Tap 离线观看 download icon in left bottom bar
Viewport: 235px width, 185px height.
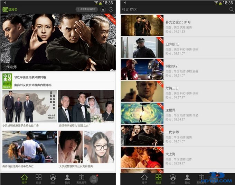click(x=82, y=179)
